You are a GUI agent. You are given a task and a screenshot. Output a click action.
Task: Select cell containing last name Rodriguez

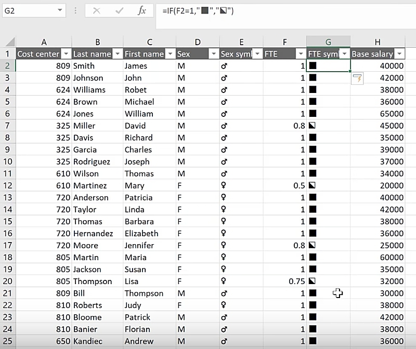point(97,162)
